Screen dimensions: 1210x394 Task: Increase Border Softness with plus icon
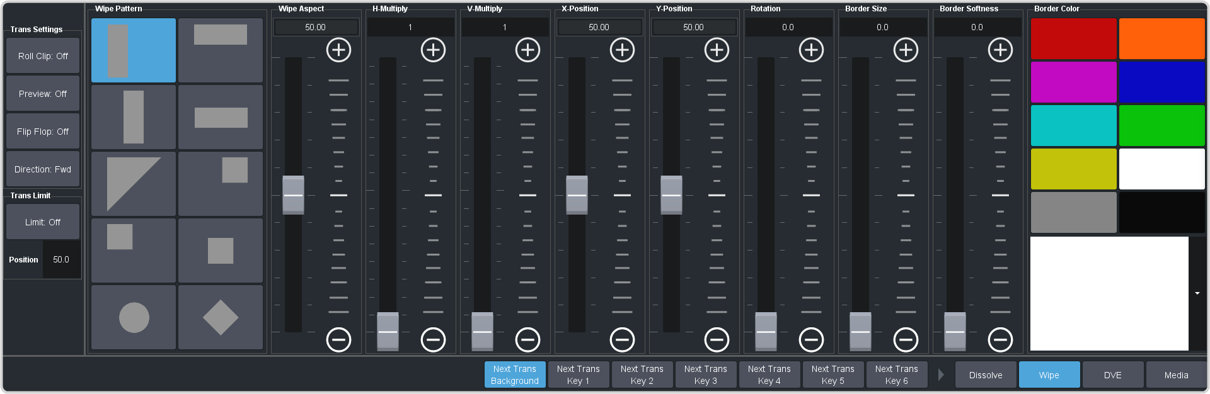coord(1000,50)
